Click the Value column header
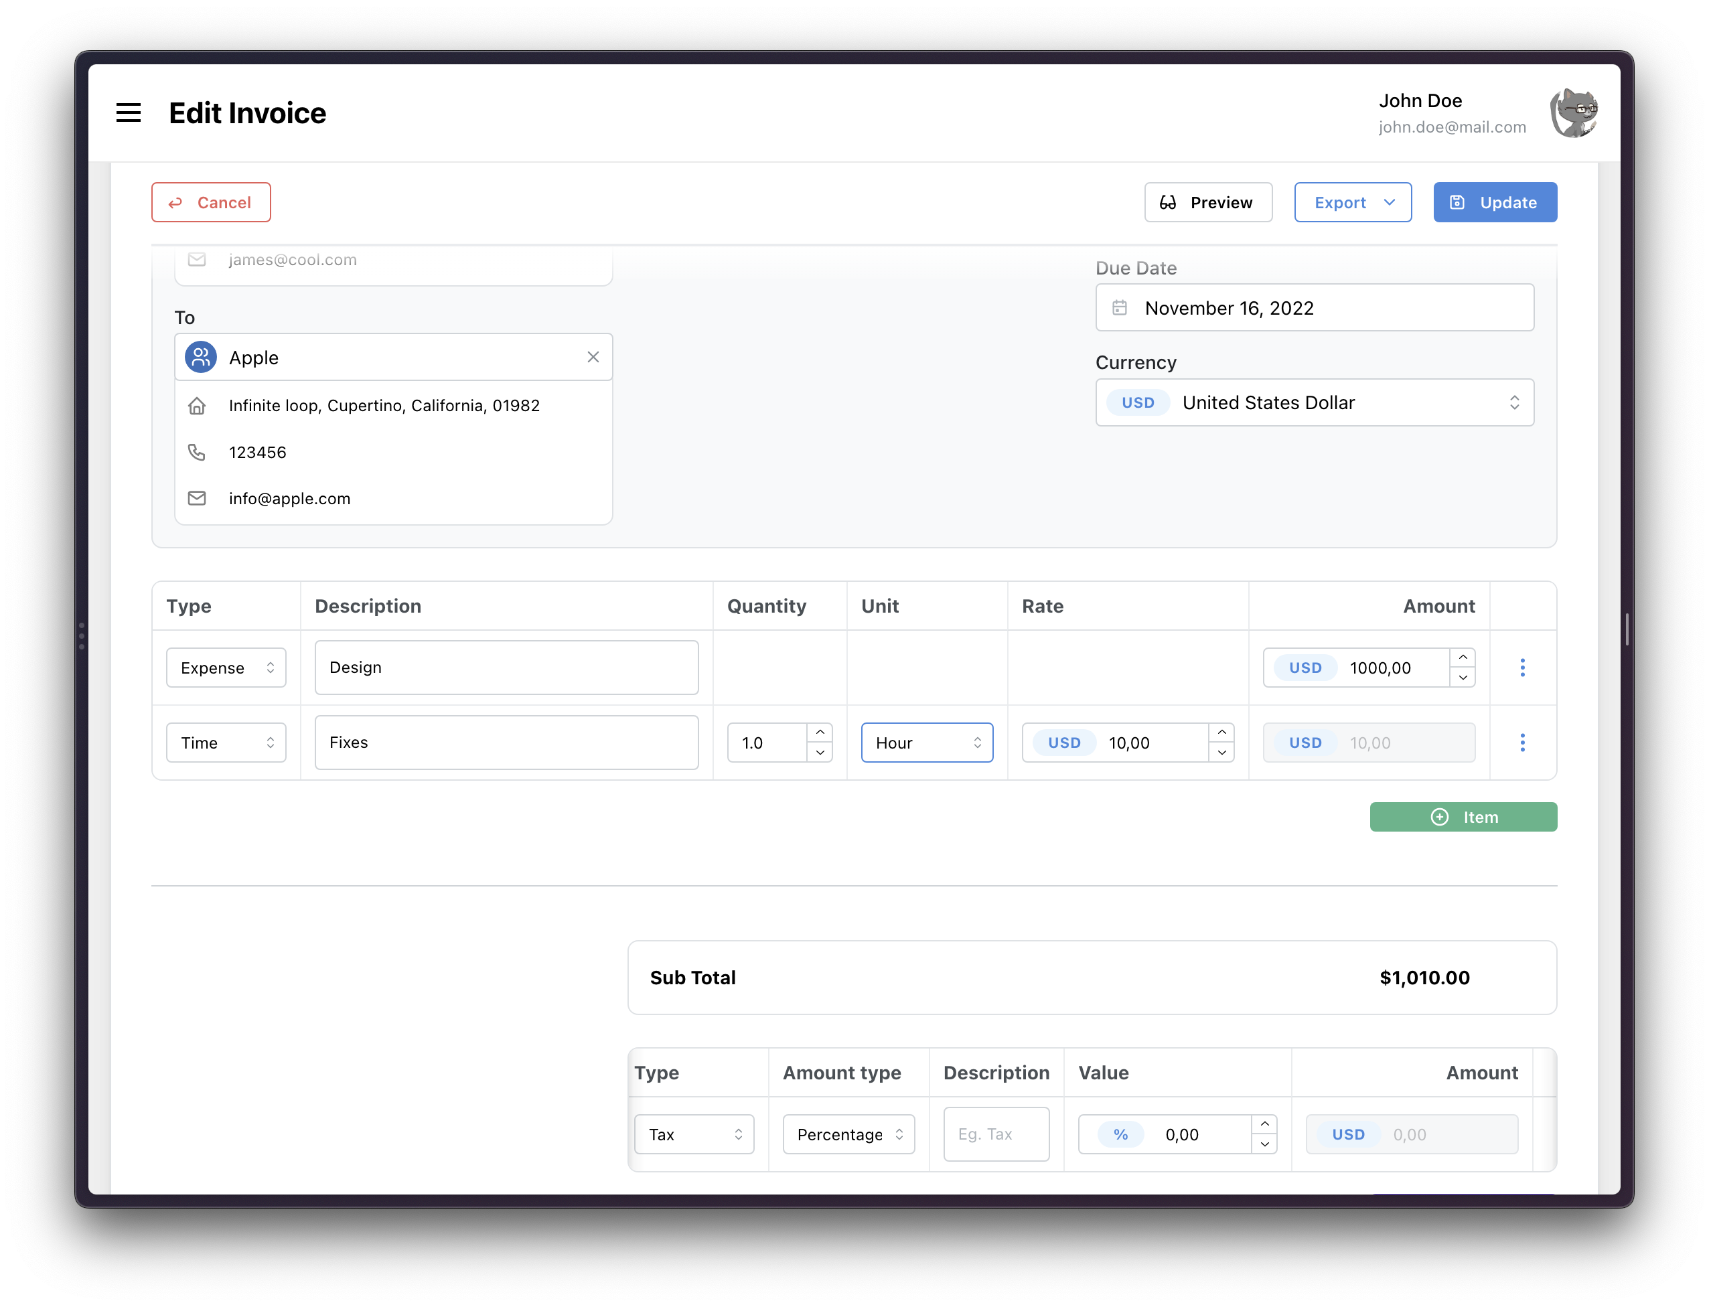Viewport: 1709px width, 1307px height. [1103, 1073]
